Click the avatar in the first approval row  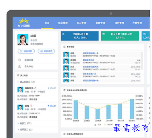[66, 55]
